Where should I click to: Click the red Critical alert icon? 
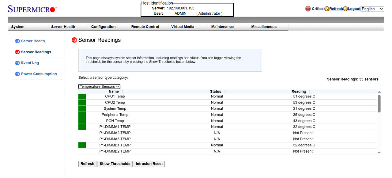click(308, 9)
